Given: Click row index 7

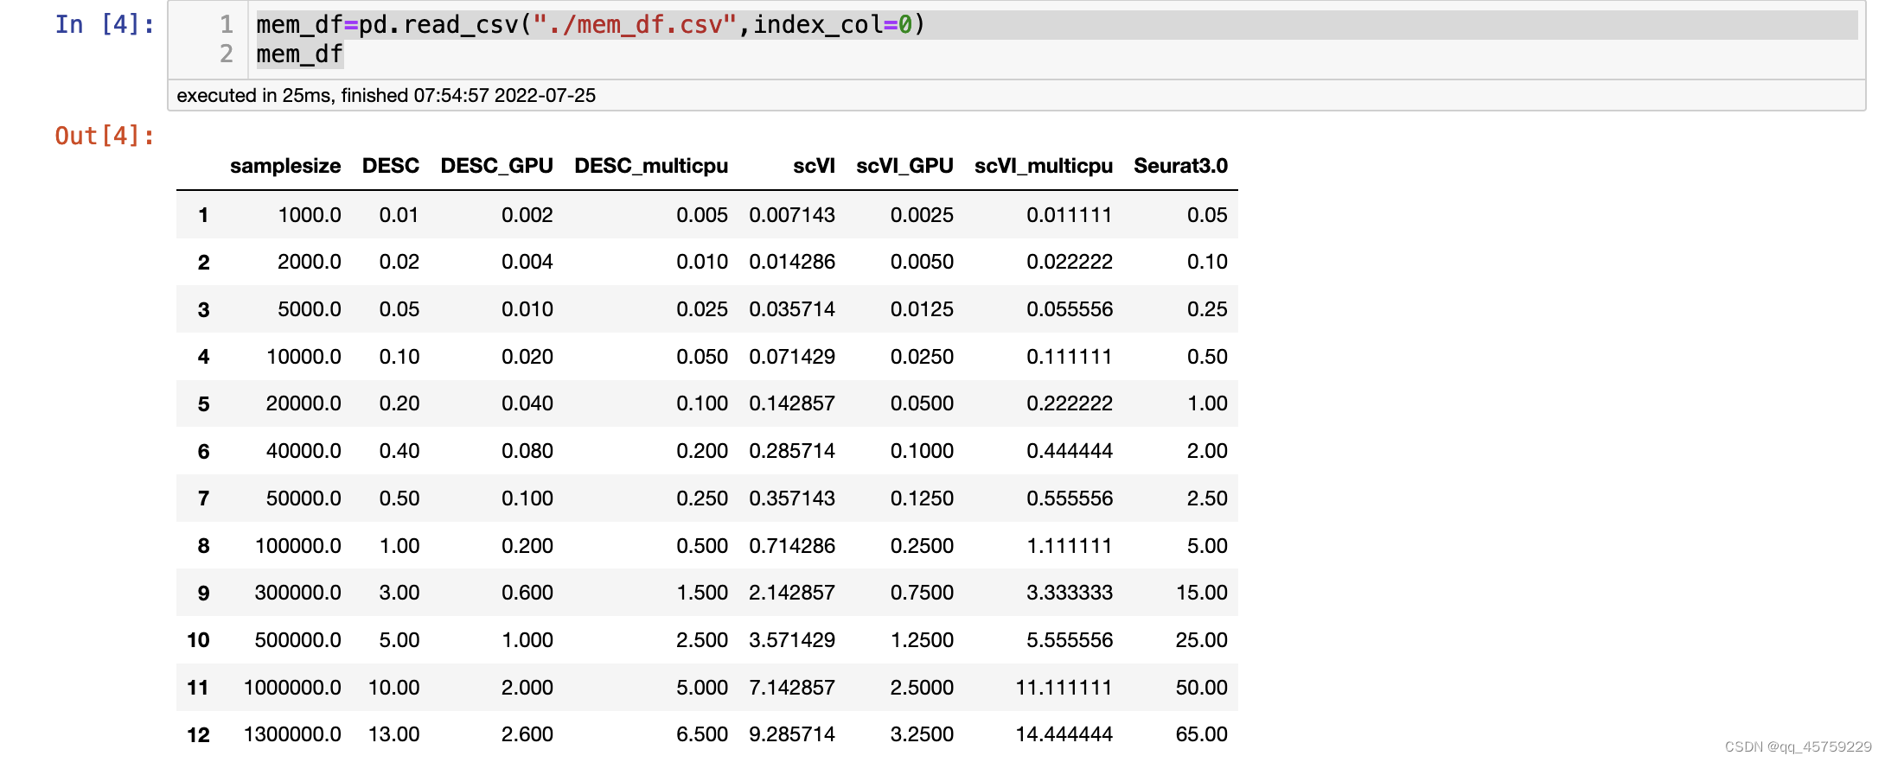Looking at the screenshot, I should click(x=203, y=498).
